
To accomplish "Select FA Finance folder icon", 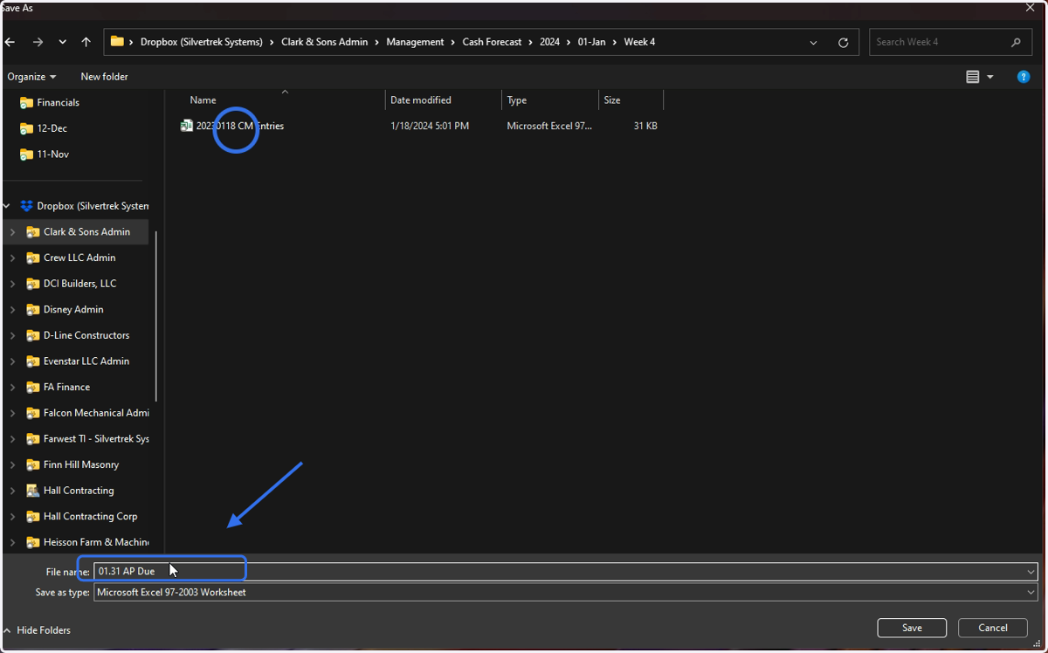I will [33, 387].
